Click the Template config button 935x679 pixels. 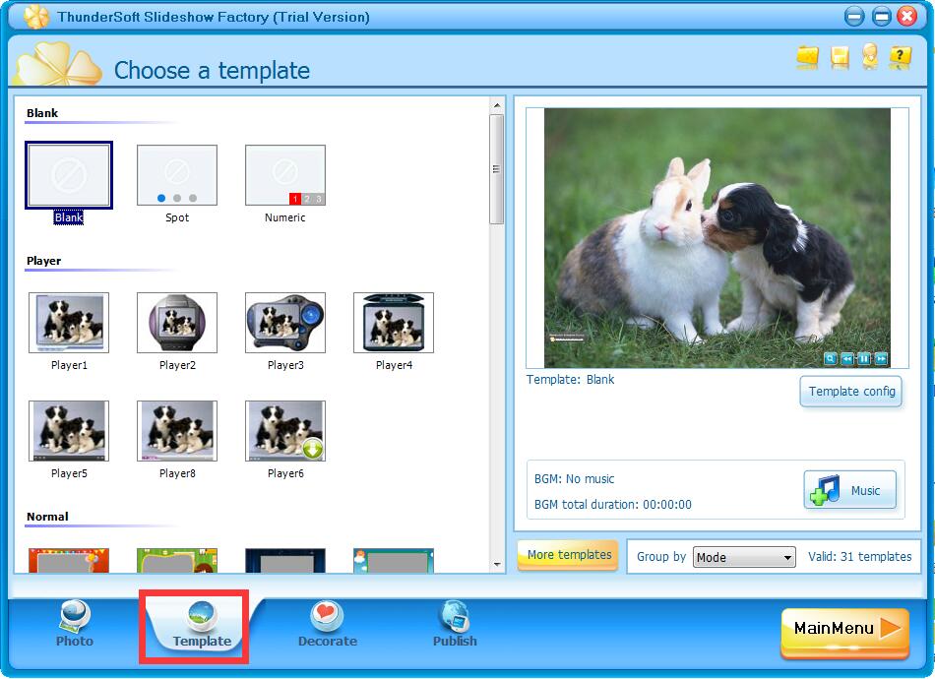pyautogui.click(x=850, y=392)
